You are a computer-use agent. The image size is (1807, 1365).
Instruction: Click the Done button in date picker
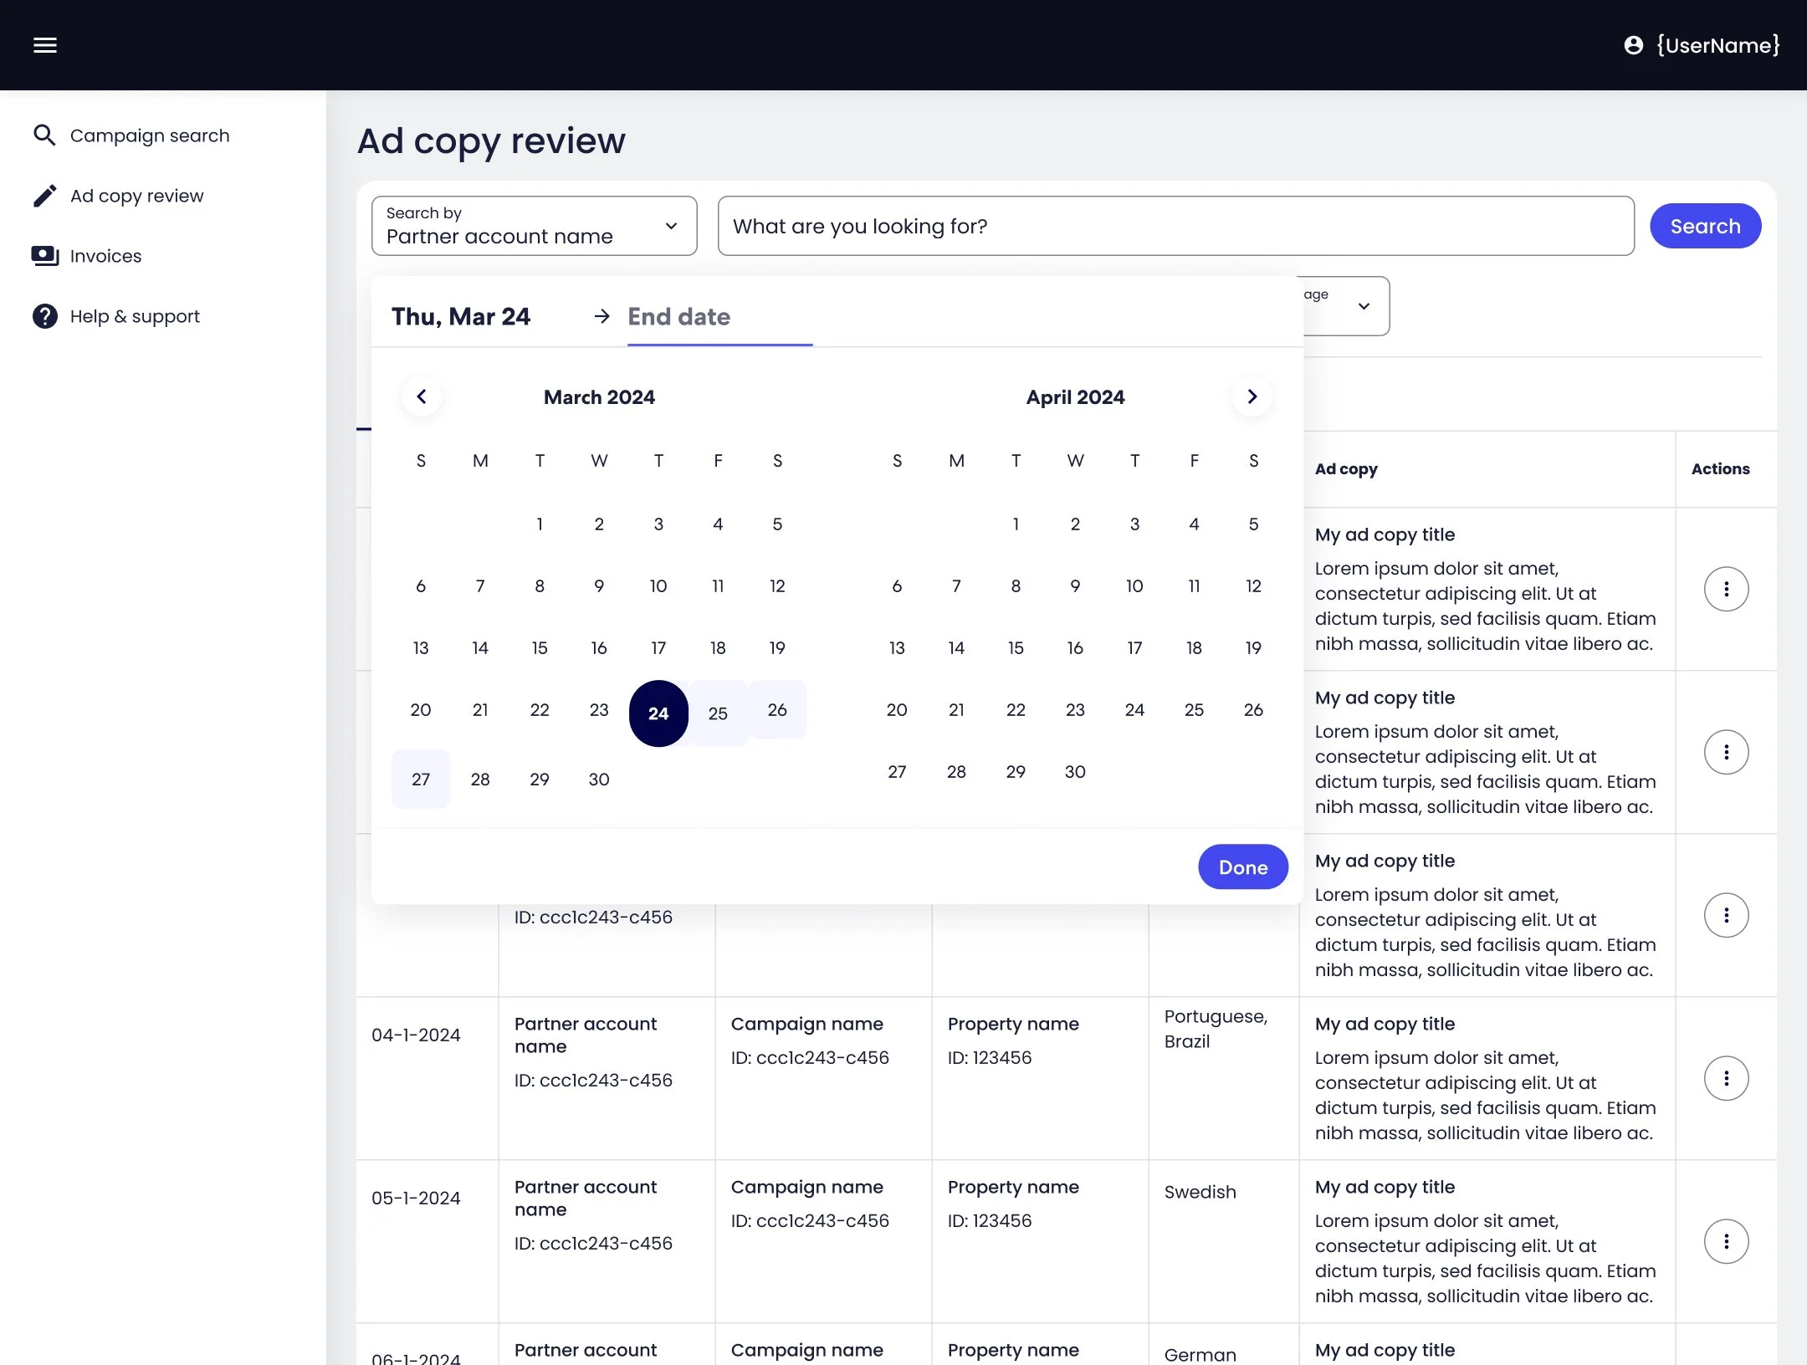tap(1243, 867)
